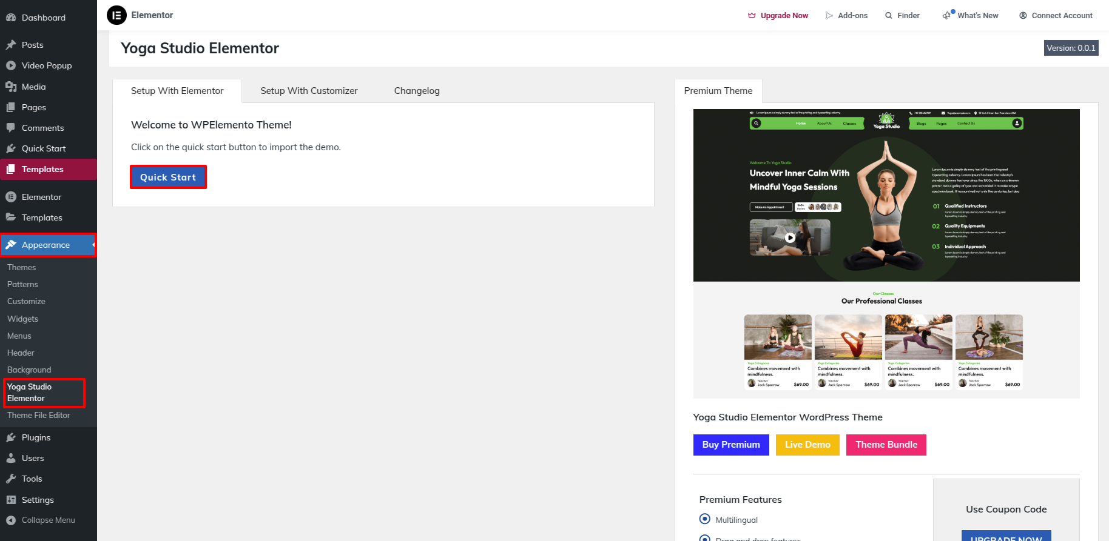Select the Premium Theme tab
1109x541 pixels.
pyautogui.click(x=718, y=91)
